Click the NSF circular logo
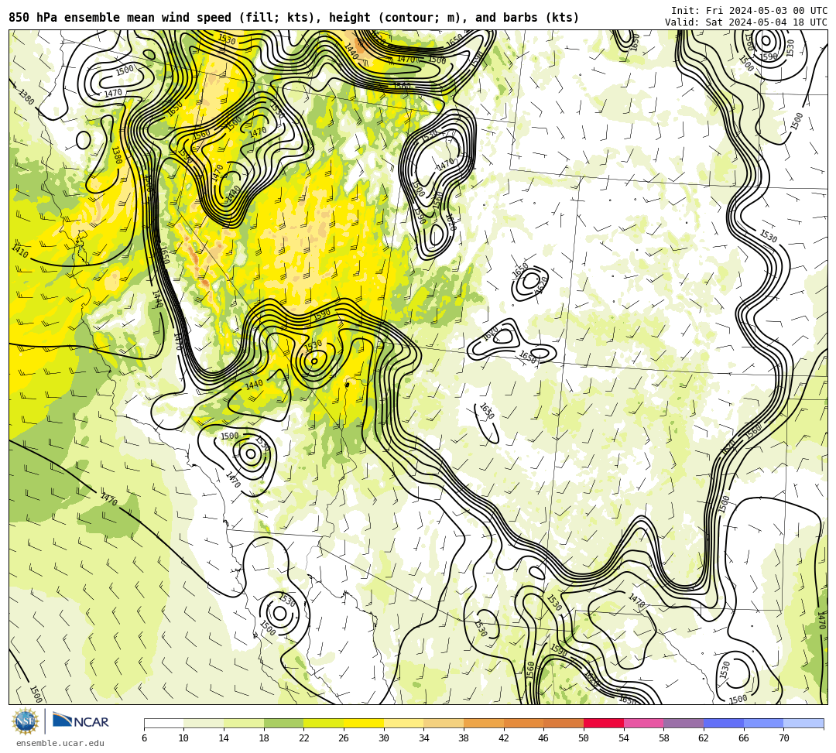836x753 pixels. tap(25, 721)
